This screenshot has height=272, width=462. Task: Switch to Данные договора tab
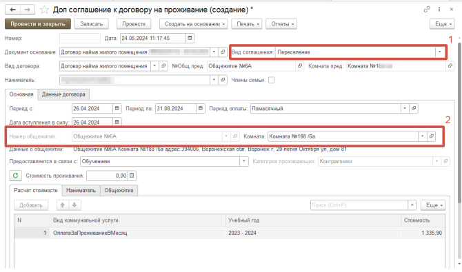coord(63,94)
